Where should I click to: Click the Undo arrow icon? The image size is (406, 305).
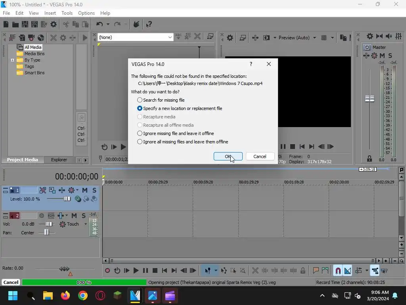coord(100,24)
